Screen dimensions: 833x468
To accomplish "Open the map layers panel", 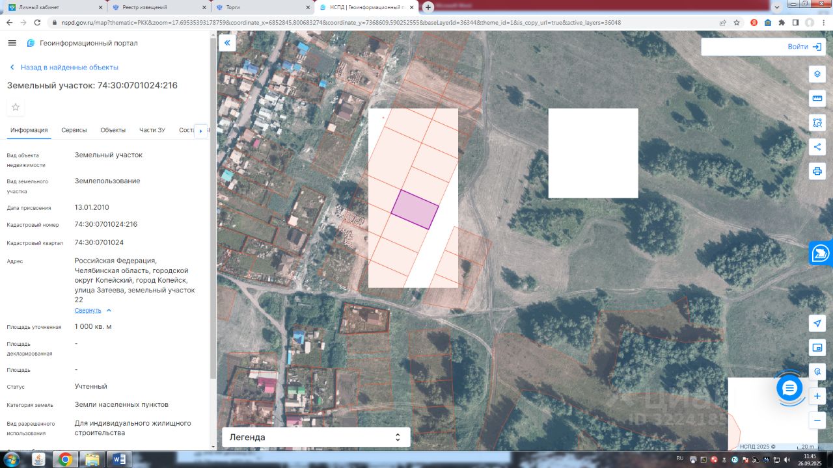I will [x=817, y=74].
